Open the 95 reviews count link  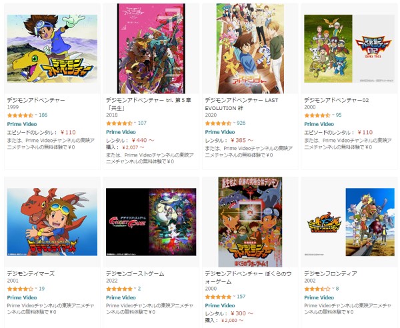click(x=339, y=115)
